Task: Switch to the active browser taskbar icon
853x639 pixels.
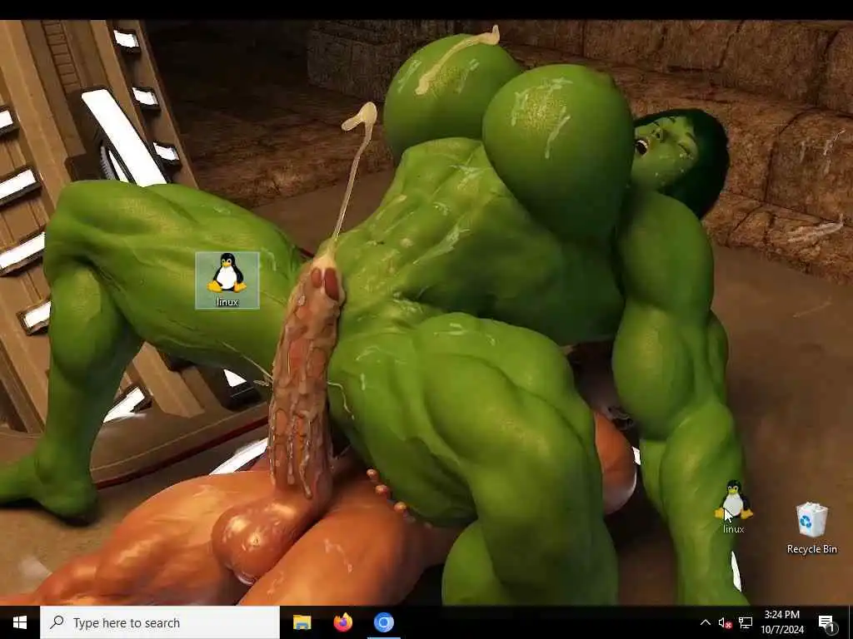Action: coord(383,622)
